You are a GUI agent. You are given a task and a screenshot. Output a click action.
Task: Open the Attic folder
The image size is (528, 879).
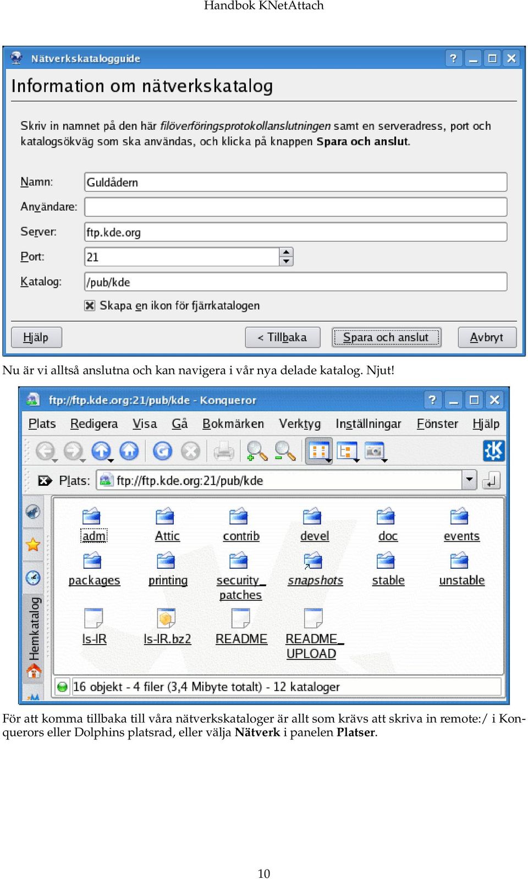(x=167, y=525)
